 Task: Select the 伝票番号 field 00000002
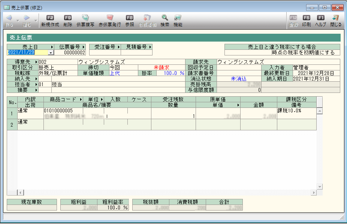point(70,52)
